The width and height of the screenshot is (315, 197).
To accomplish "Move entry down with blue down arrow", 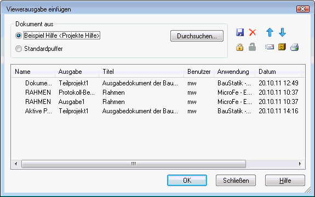I will (282, 32).
